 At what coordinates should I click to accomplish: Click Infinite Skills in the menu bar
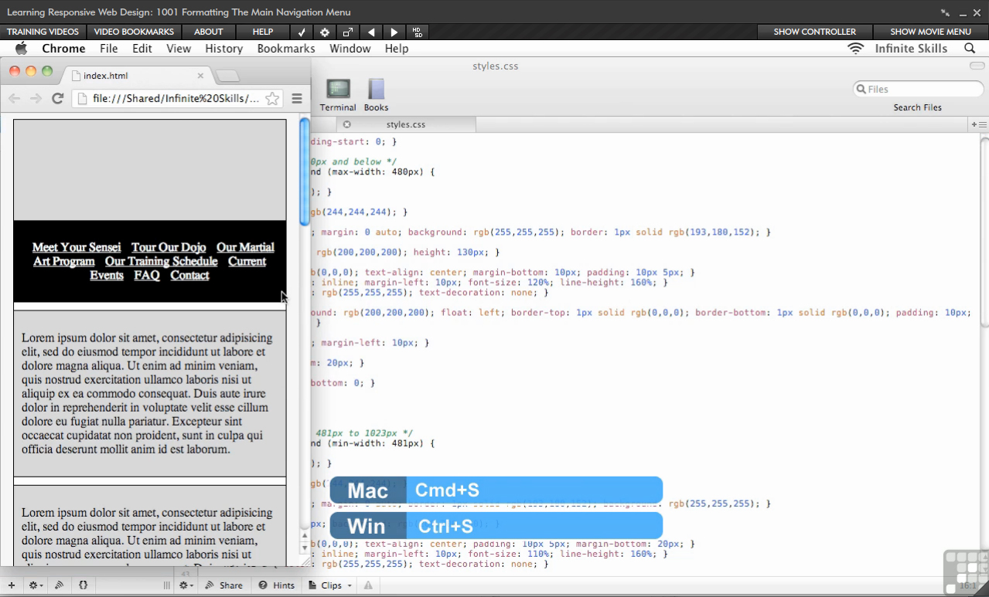(x=911, y=48)
